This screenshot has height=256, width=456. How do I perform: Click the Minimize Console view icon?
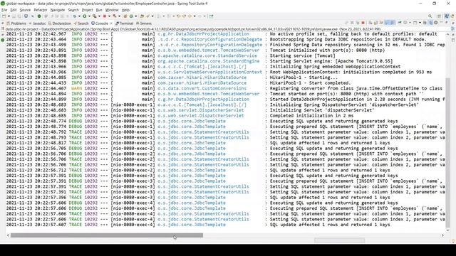click(x=441, y=22)
